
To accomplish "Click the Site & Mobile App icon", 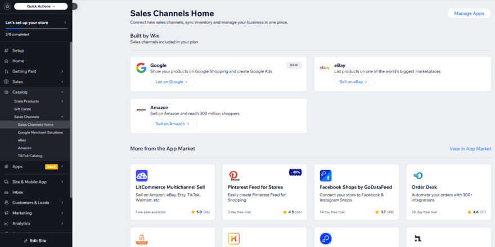I will pyautogui.click(x=7, y=182).
